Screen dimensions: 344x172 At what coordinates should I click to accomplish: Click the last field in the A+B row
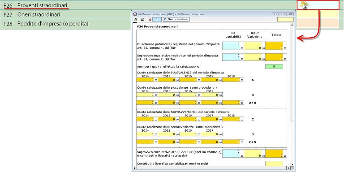233,103
